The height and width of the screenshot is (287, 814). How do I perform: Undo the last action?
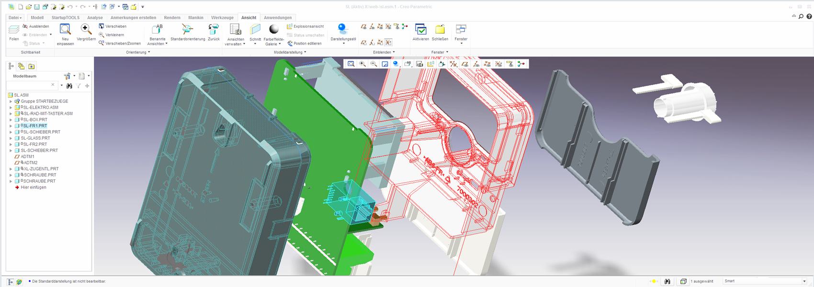[x=70, y=7]
